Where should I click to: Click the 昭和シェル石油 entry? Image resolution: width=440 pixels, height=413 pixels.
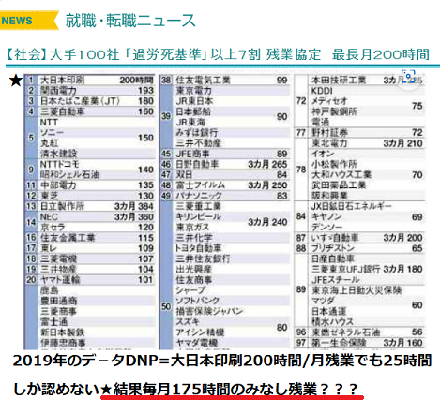coord(69,174)
